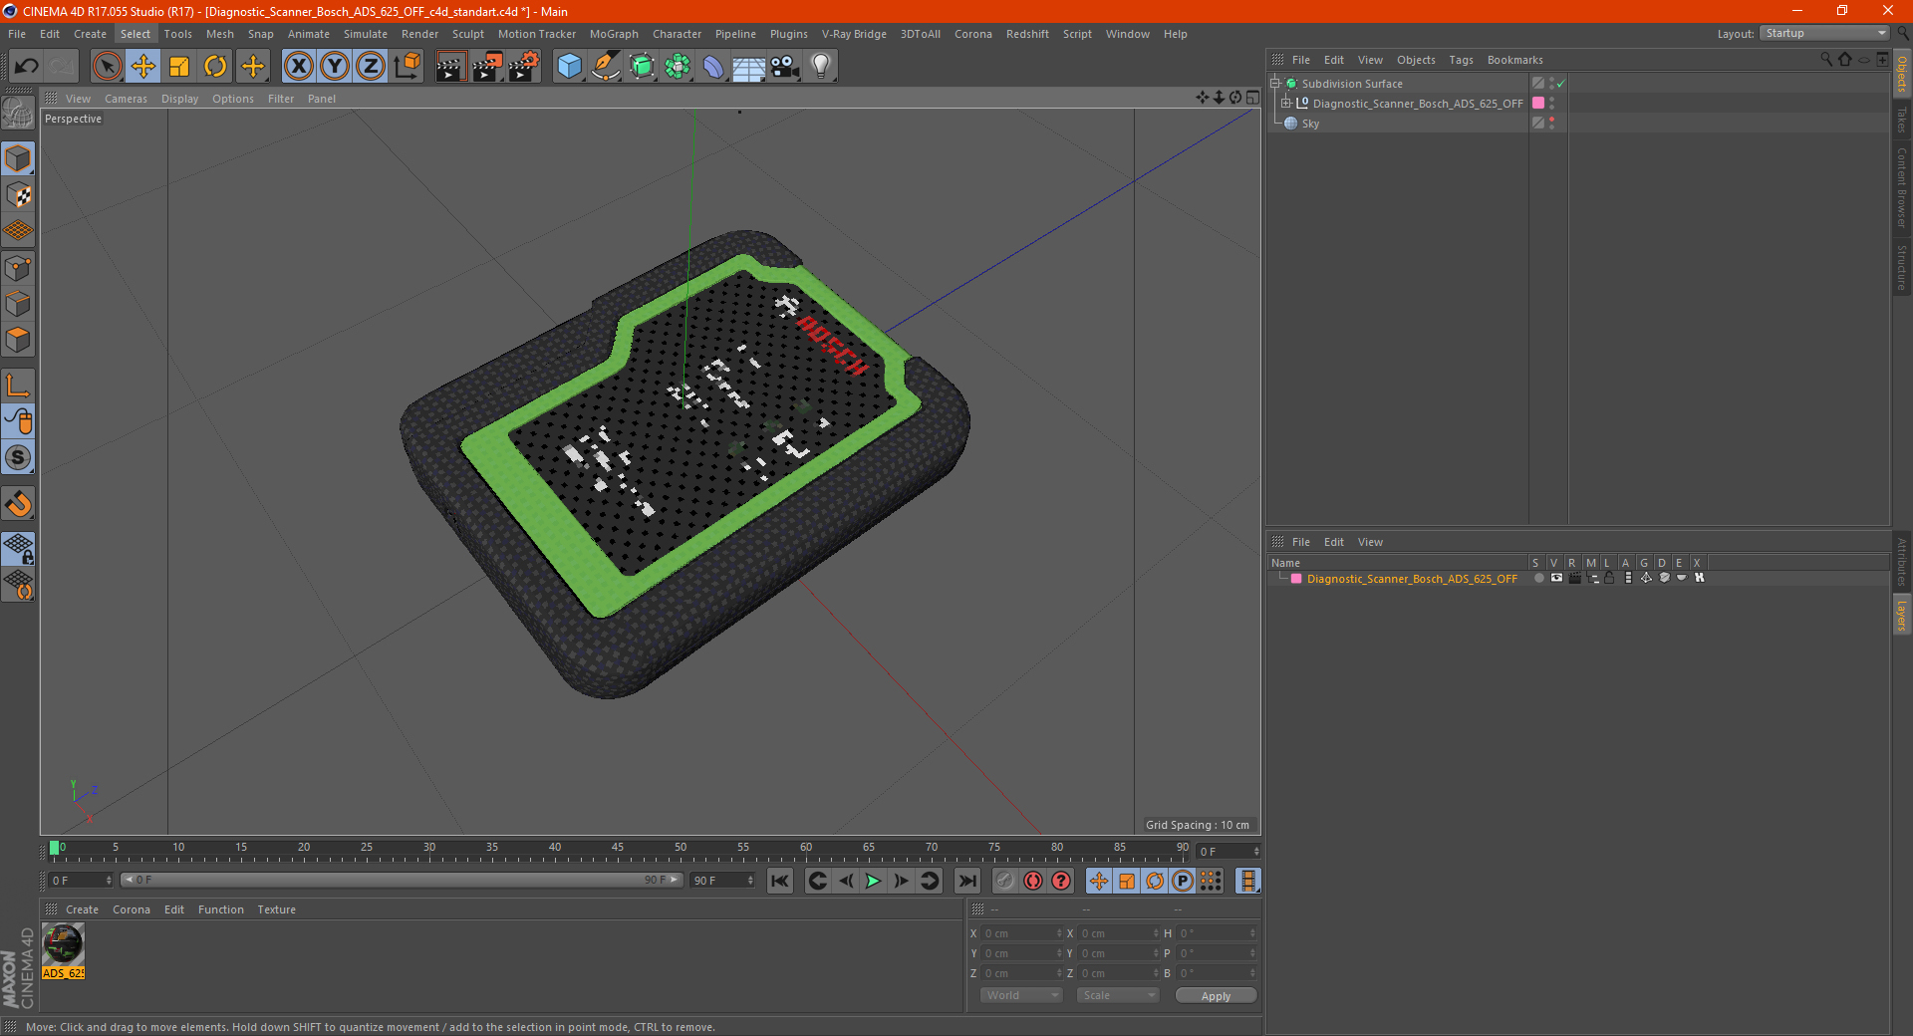Select the Live Selection tool

click(107, 67)
